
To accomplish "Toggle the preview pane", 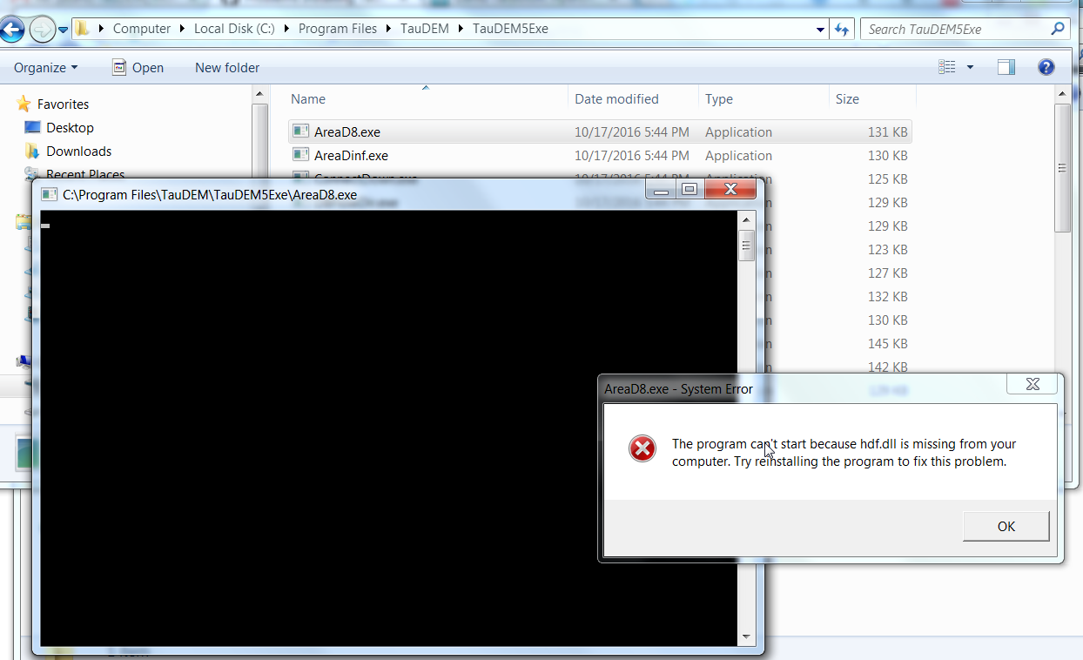I will pos(1005,67).
